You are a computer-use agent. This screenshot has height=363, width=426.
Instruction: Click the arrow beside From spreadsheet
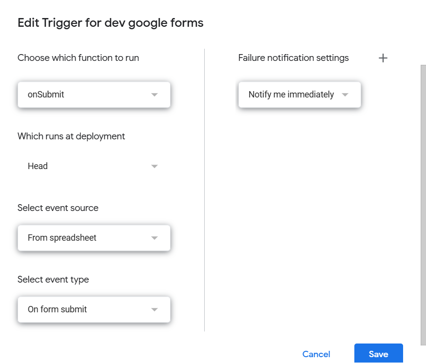[155, 238]
